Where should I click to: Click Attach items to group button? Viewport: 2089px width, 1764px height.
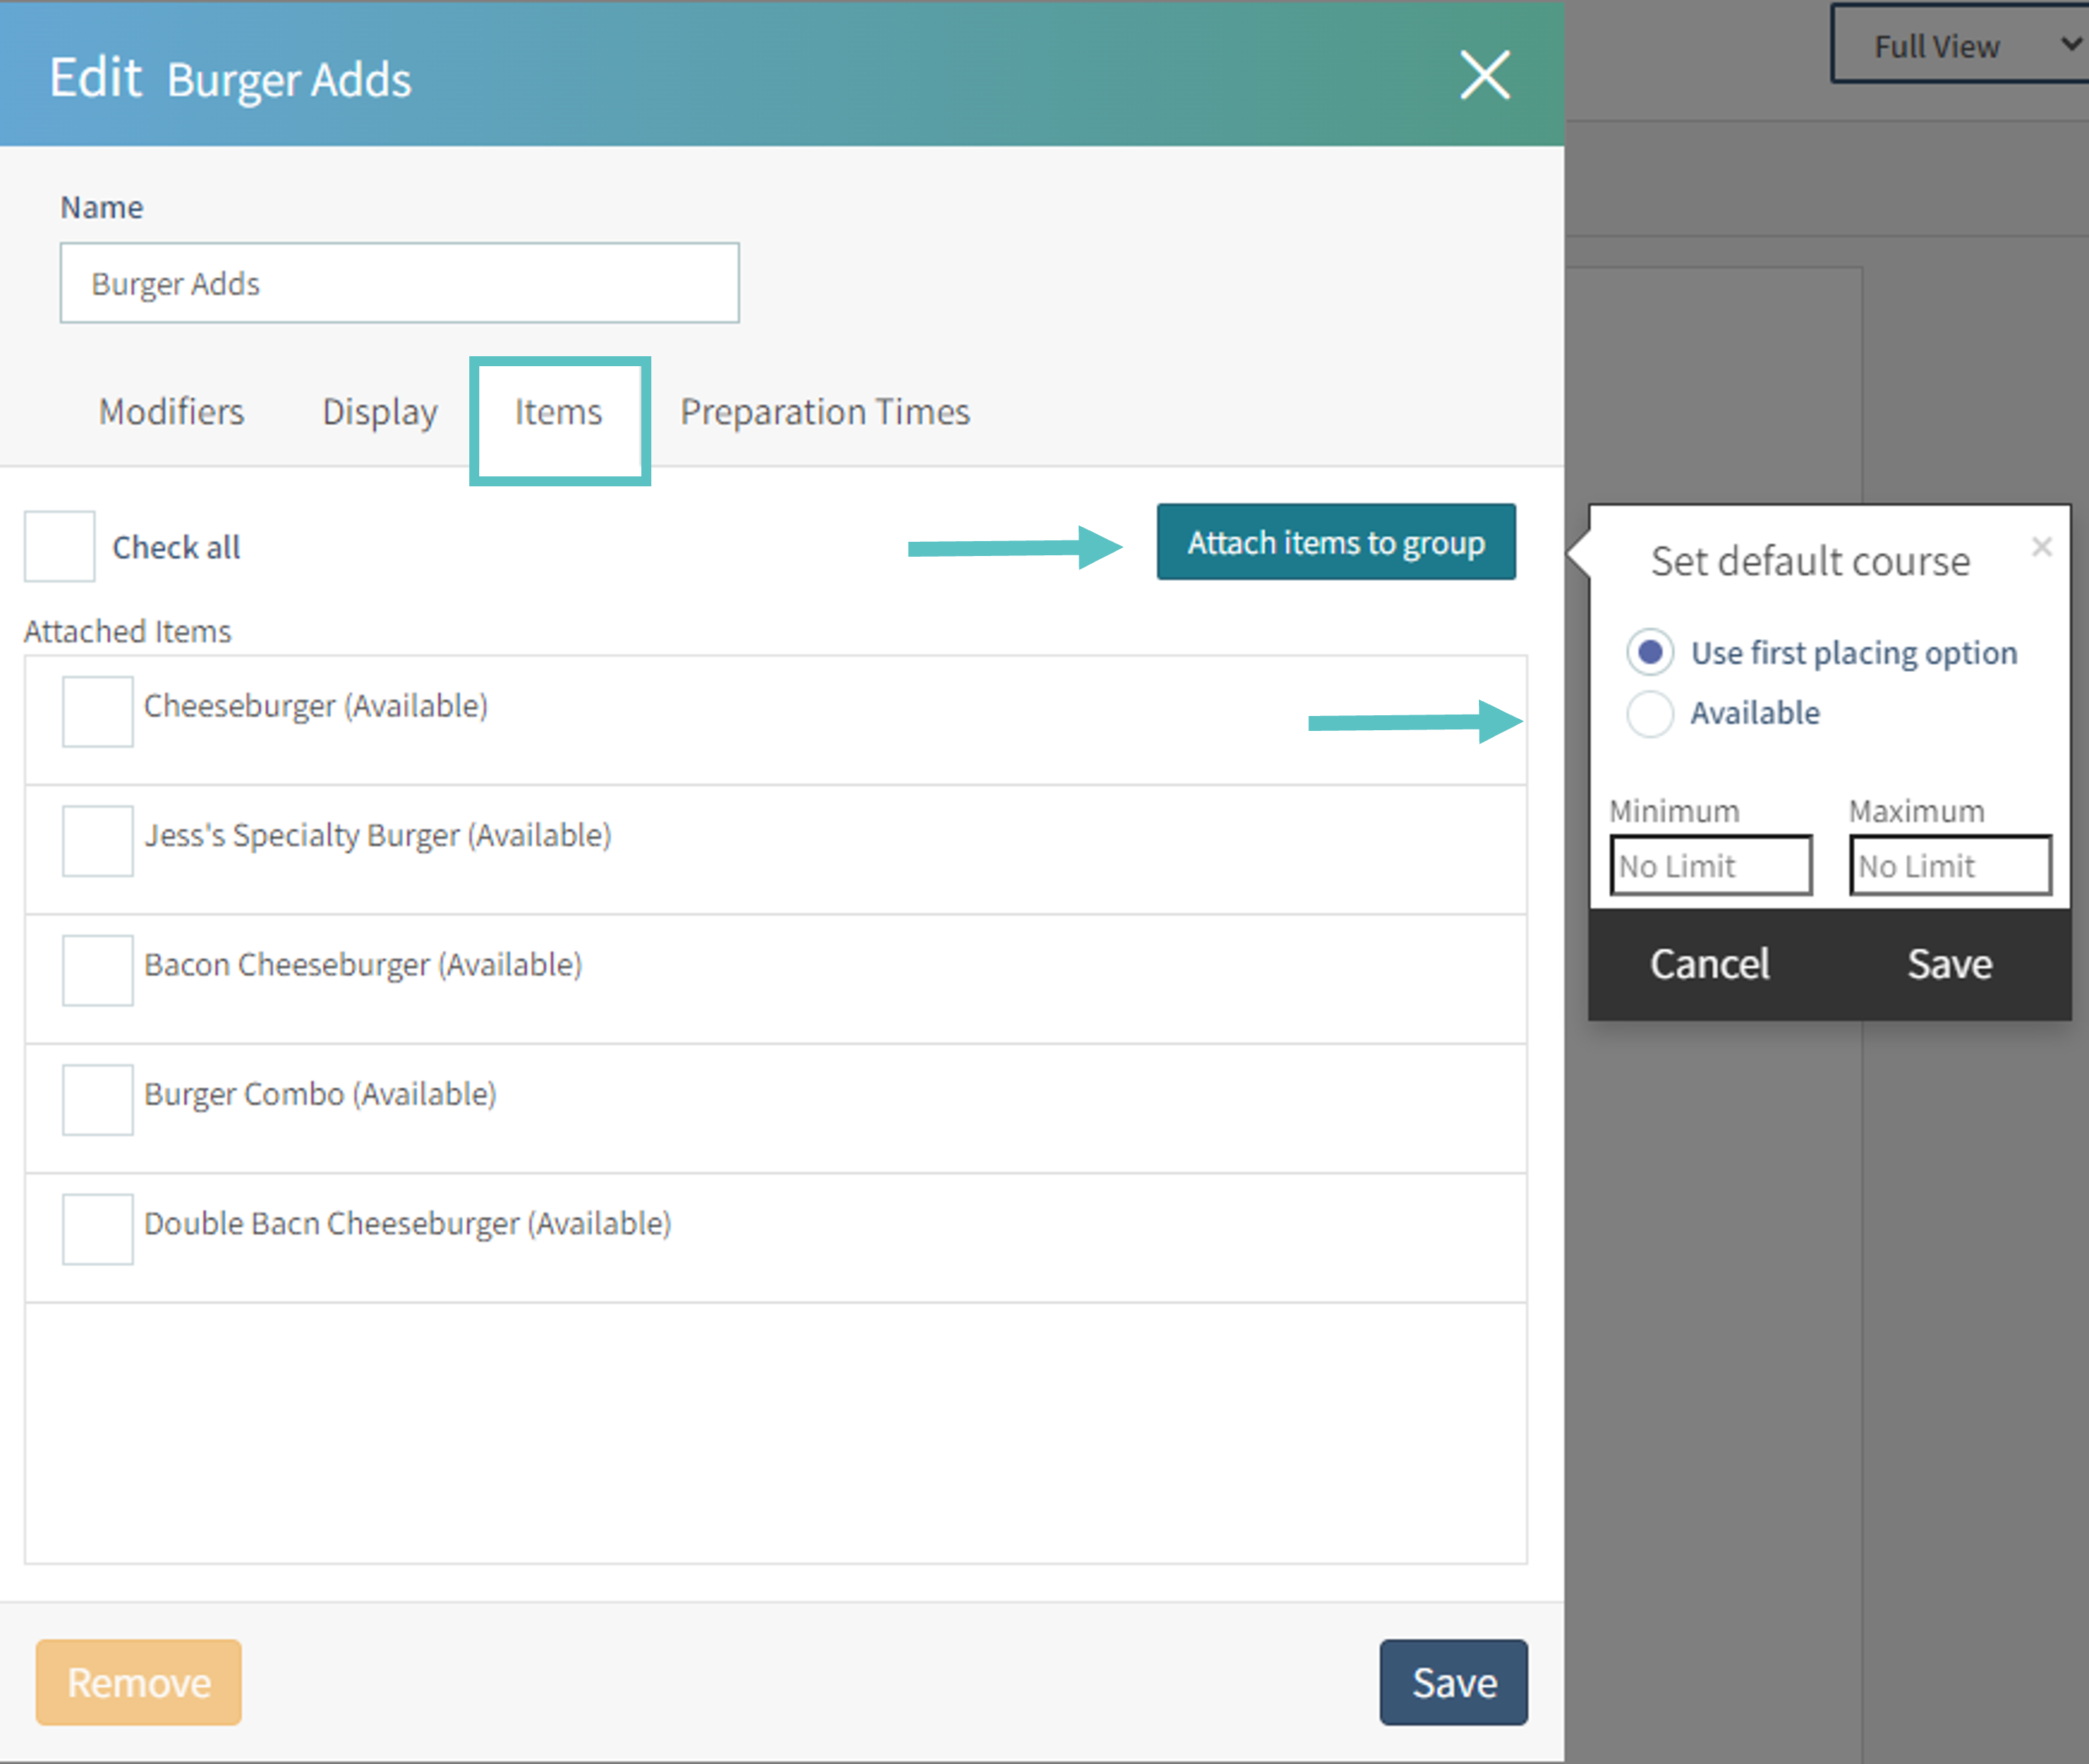[x=1335, y=542]
